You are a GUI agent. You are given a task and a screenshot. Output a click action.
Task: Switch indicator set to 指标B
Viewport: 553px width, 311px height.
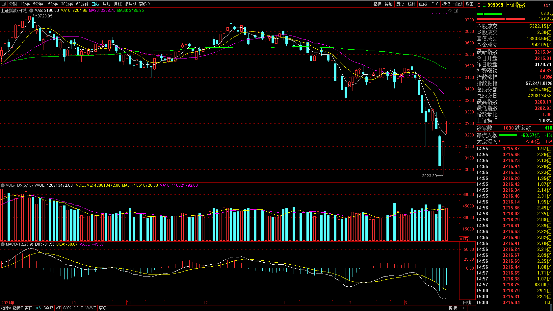point(18,308)
